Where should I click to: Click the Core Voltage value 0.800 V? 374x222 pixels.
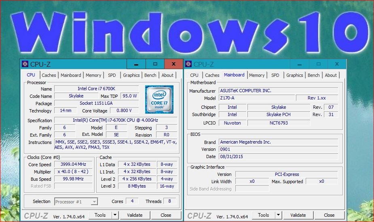click(124, 110)
